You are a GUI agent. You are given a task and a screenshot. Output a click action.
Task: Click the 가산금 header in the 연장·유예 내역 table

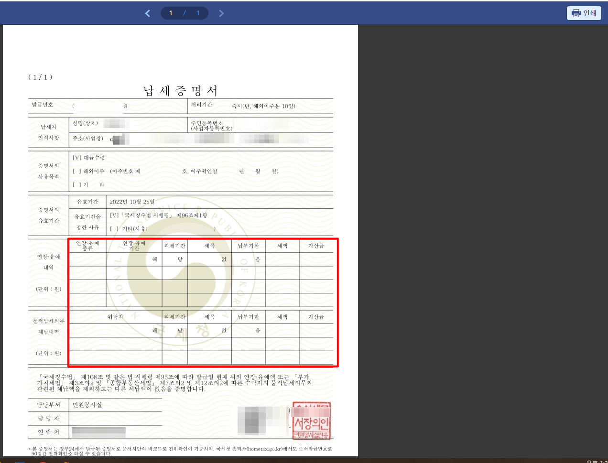coord(316,246)
